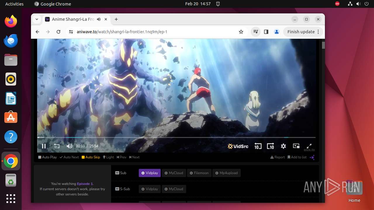Open Chrome three-dot menu
Screen dimensions: 374x210
point(318,32)
